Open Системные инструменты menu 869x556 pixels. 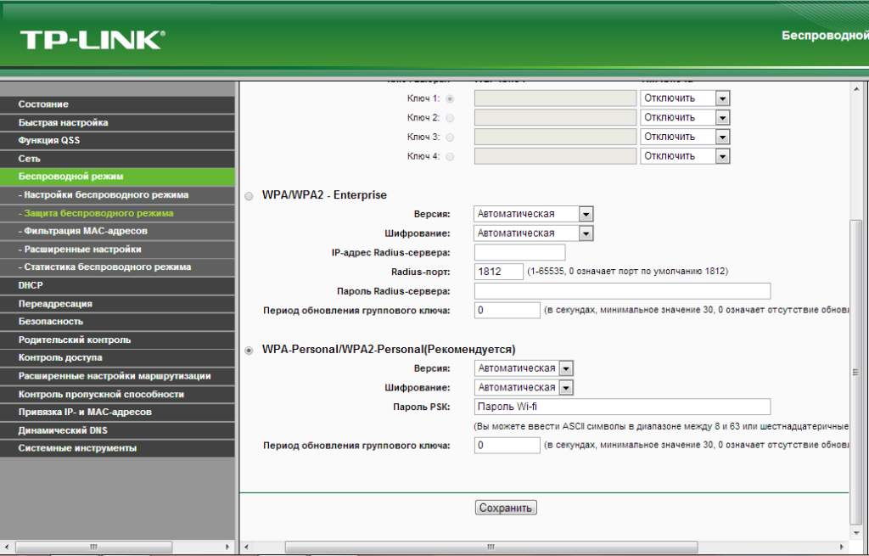[77, 448]
